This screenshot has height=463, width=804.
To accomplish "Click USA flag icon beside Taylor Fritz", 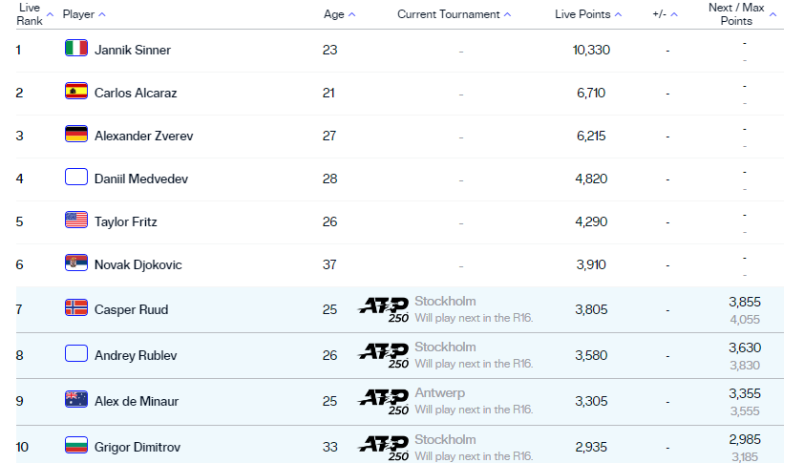I will pyautogui.click(x=76, y=221).
